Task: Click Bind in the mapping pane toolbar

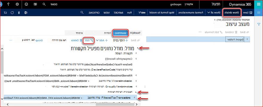Action: click(135, 40)
